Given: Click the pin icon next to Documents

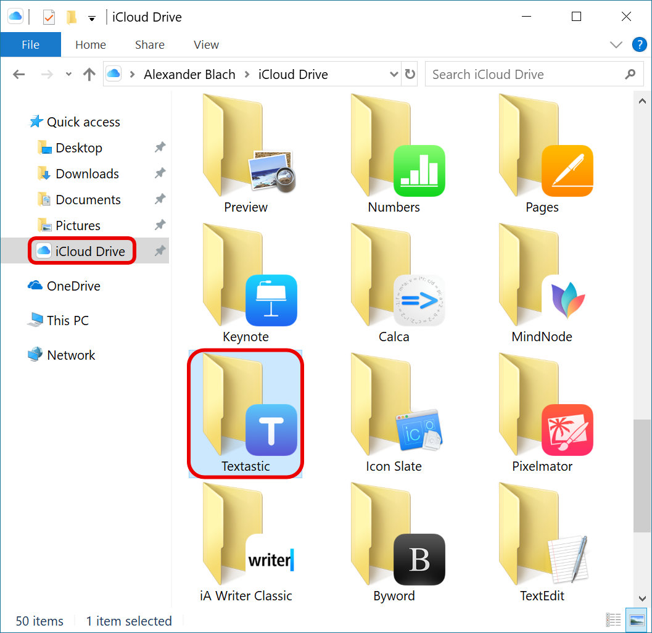Looking at the screenshot, I should (160, 199).
